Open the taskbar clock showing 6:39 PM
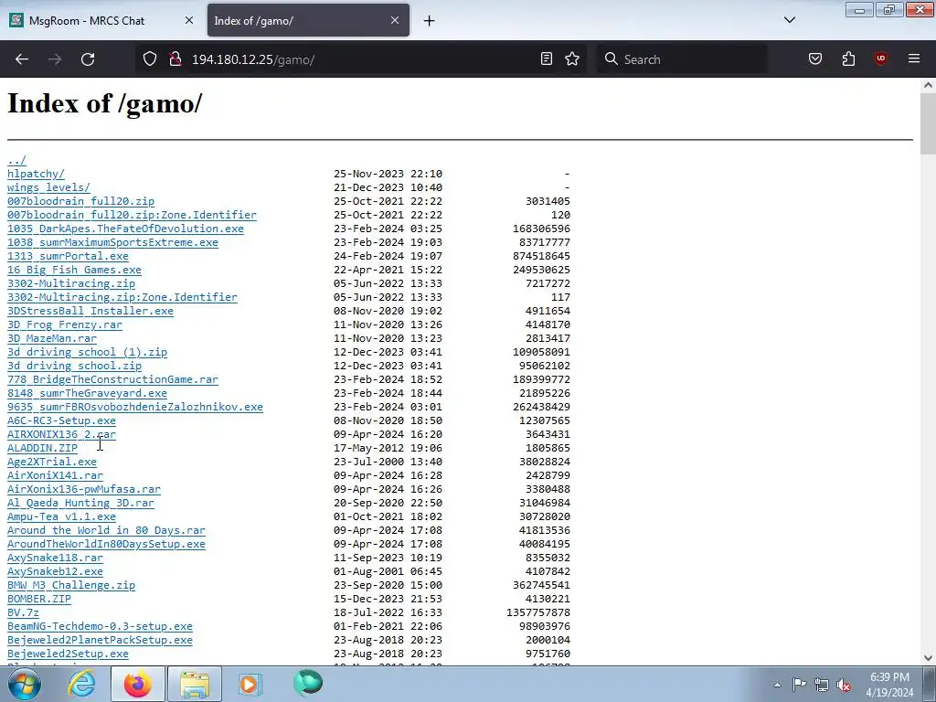Image resolution: width=936 pixels, height=702 pixels. 889,685
